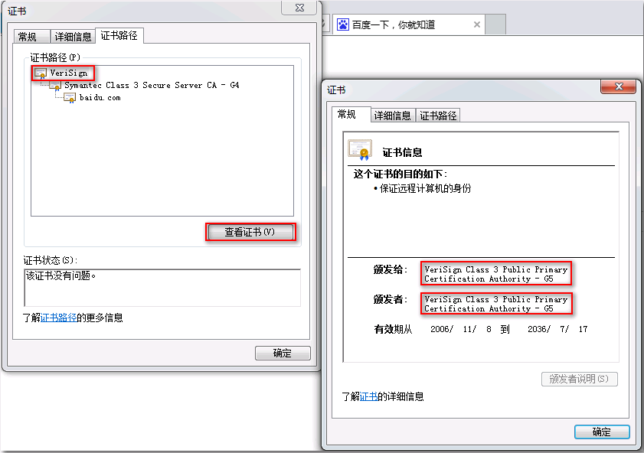Open 详细信息 tab in left dialog
This screenshot has height=453, width=644.
click(73, 37)
